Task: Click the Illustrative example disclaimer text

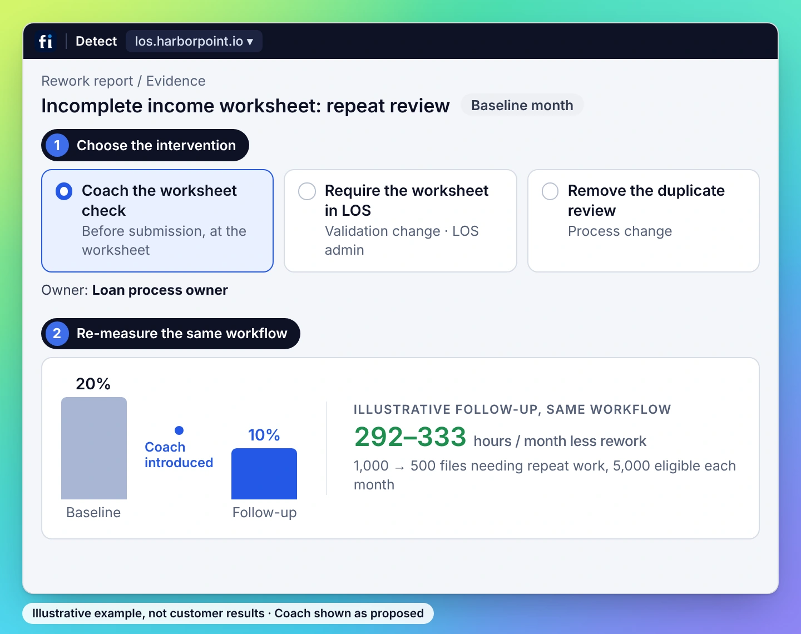Action: tap(228, 613)
